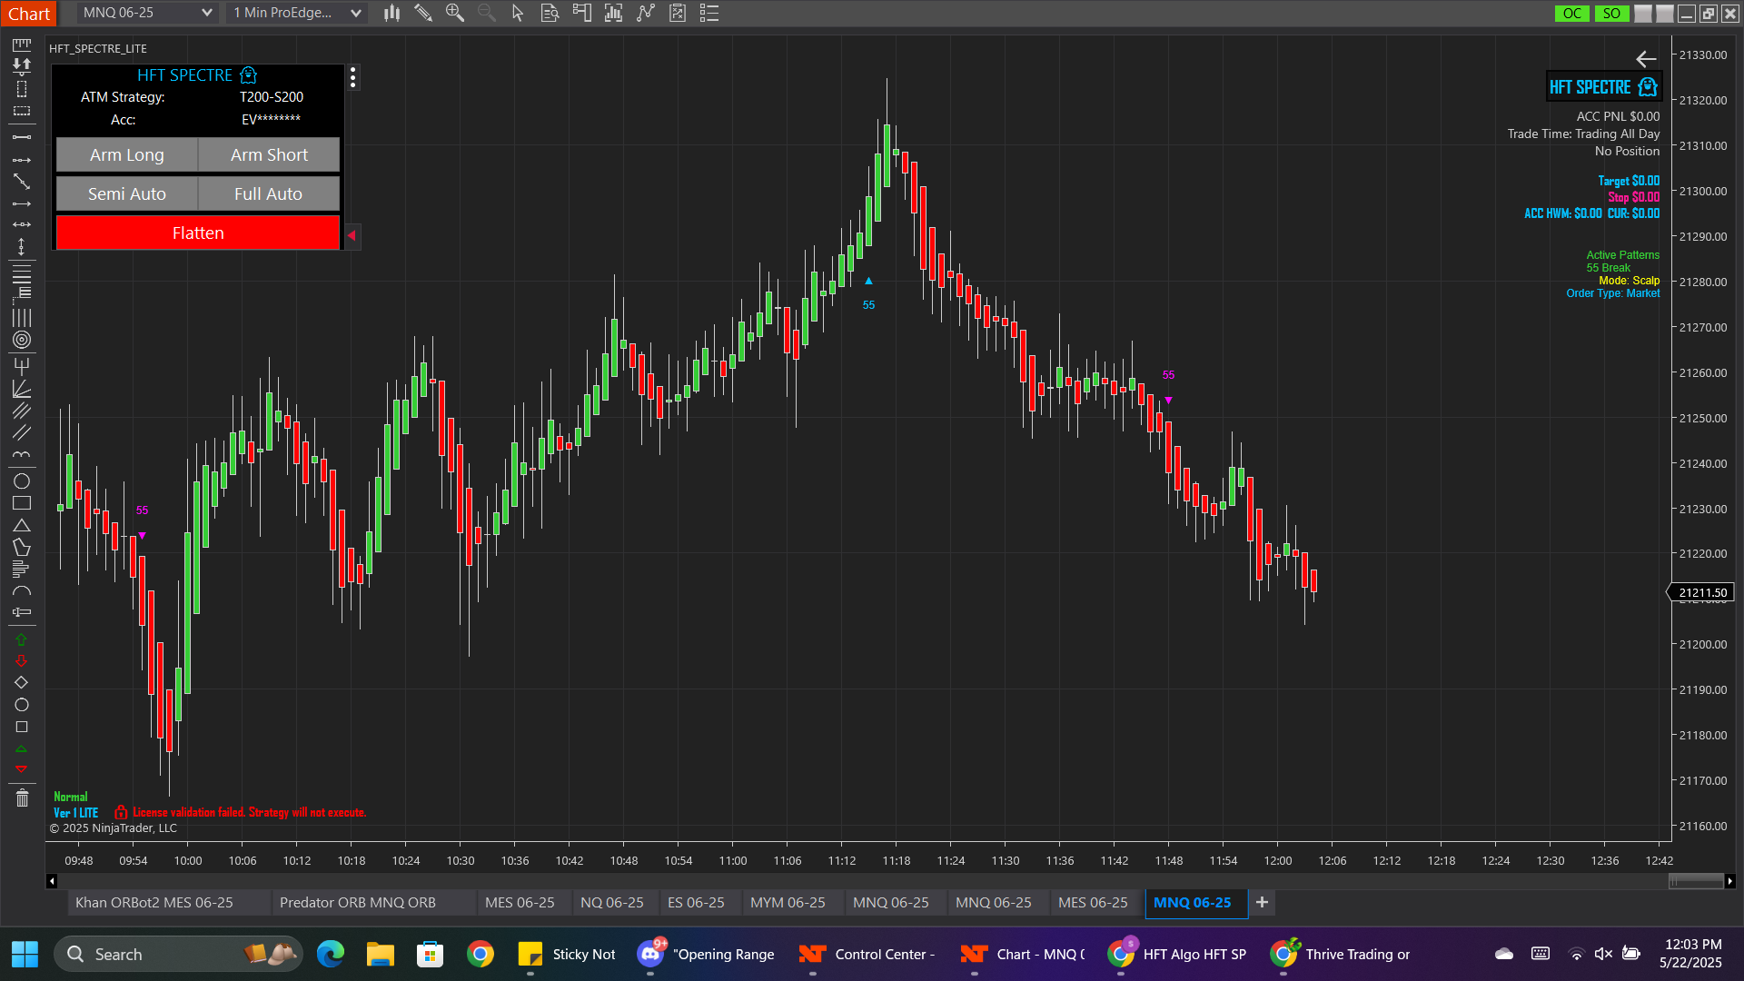
Task: Click the Arm Long button
Action: point(127,154)
